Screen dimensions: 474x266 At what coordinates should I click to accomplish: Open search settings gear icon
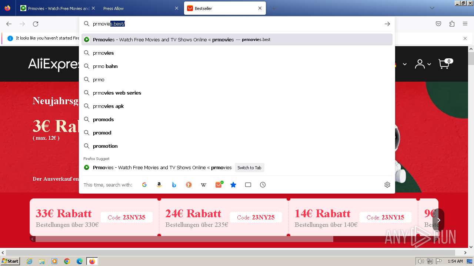click(x=387, y=185)
